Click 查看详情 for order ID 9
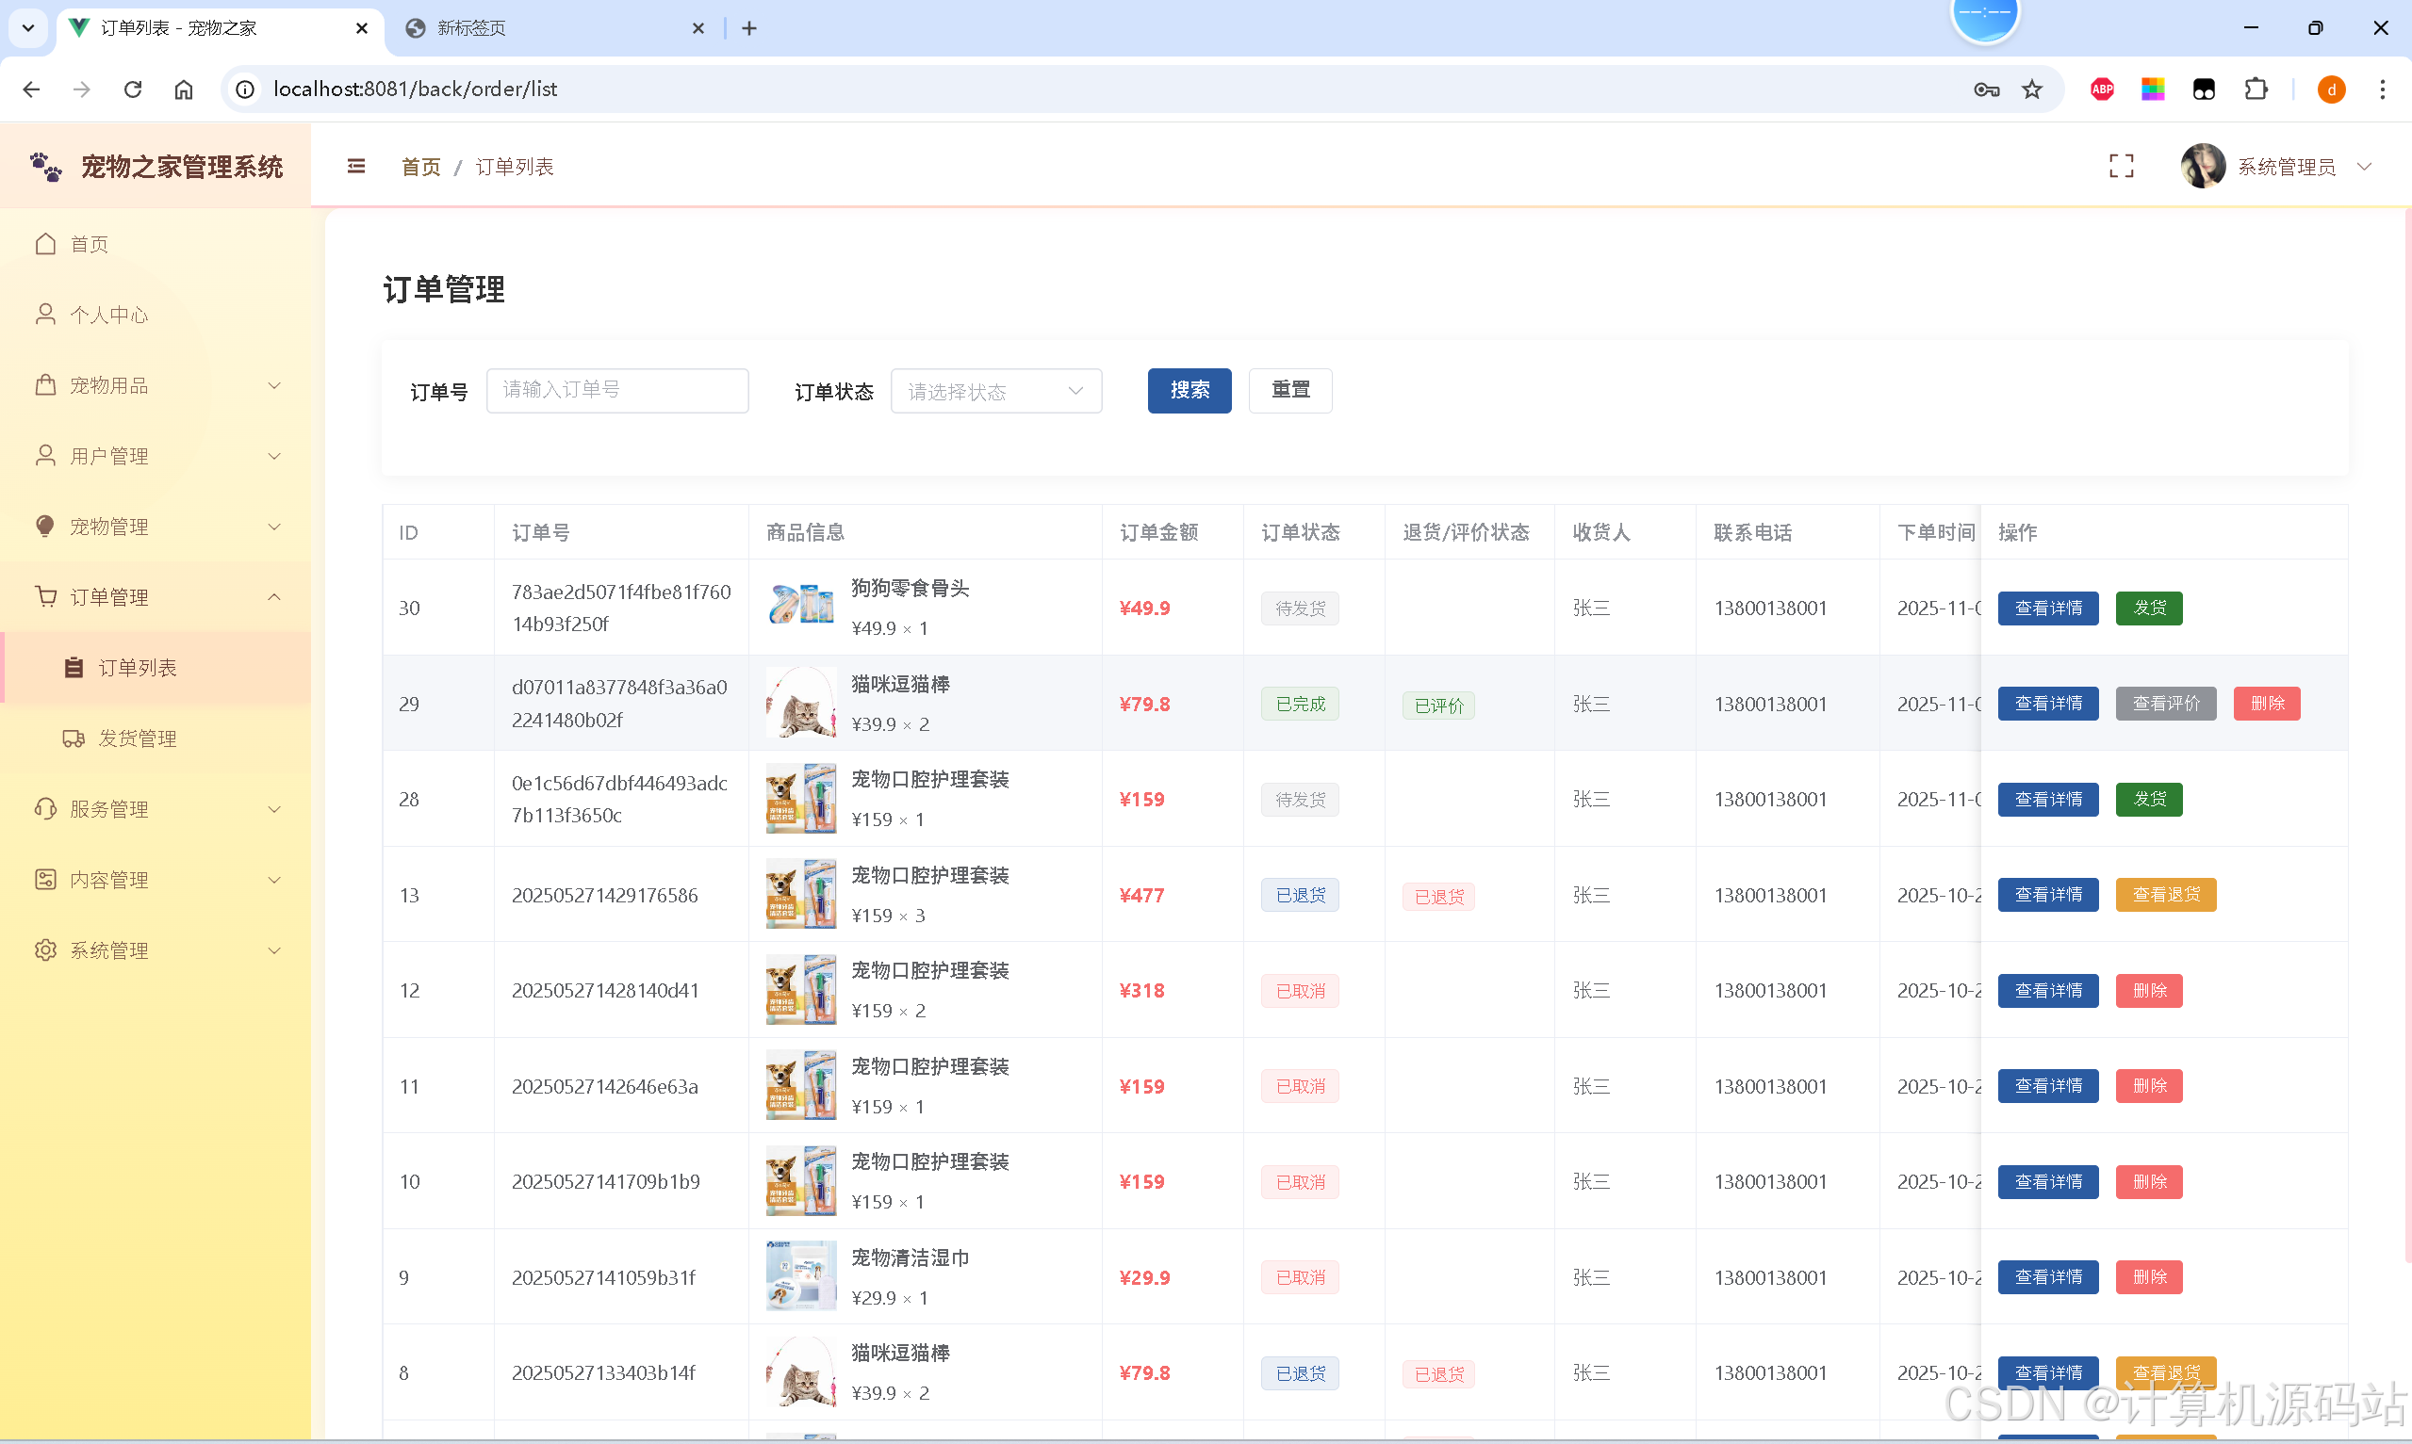This screenshot has width=2412, height=1444. pos(2048,1277)
